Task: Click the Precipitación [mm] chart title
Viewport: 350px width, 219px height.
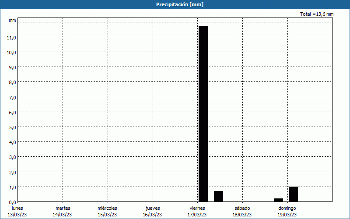Action: pyautogui.click(x=180, y=4)
